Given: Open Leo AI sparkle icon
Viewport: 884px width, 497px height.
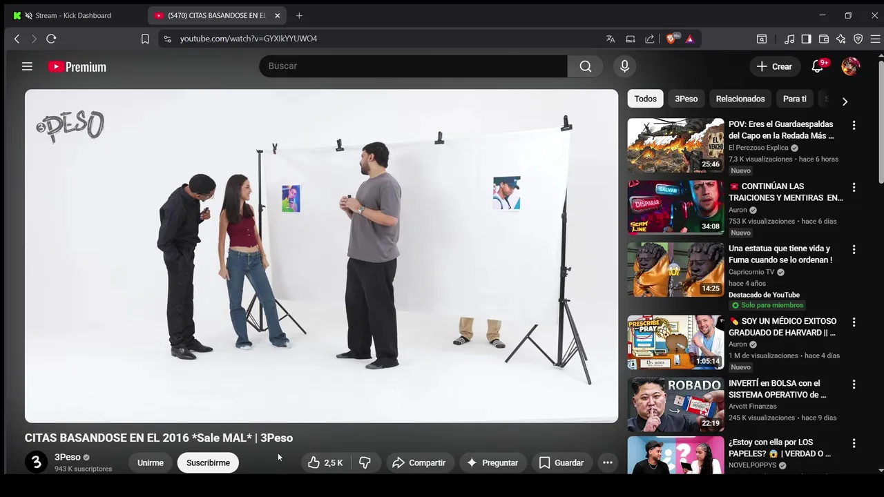Looking at the screenshot, I should 840,39.
